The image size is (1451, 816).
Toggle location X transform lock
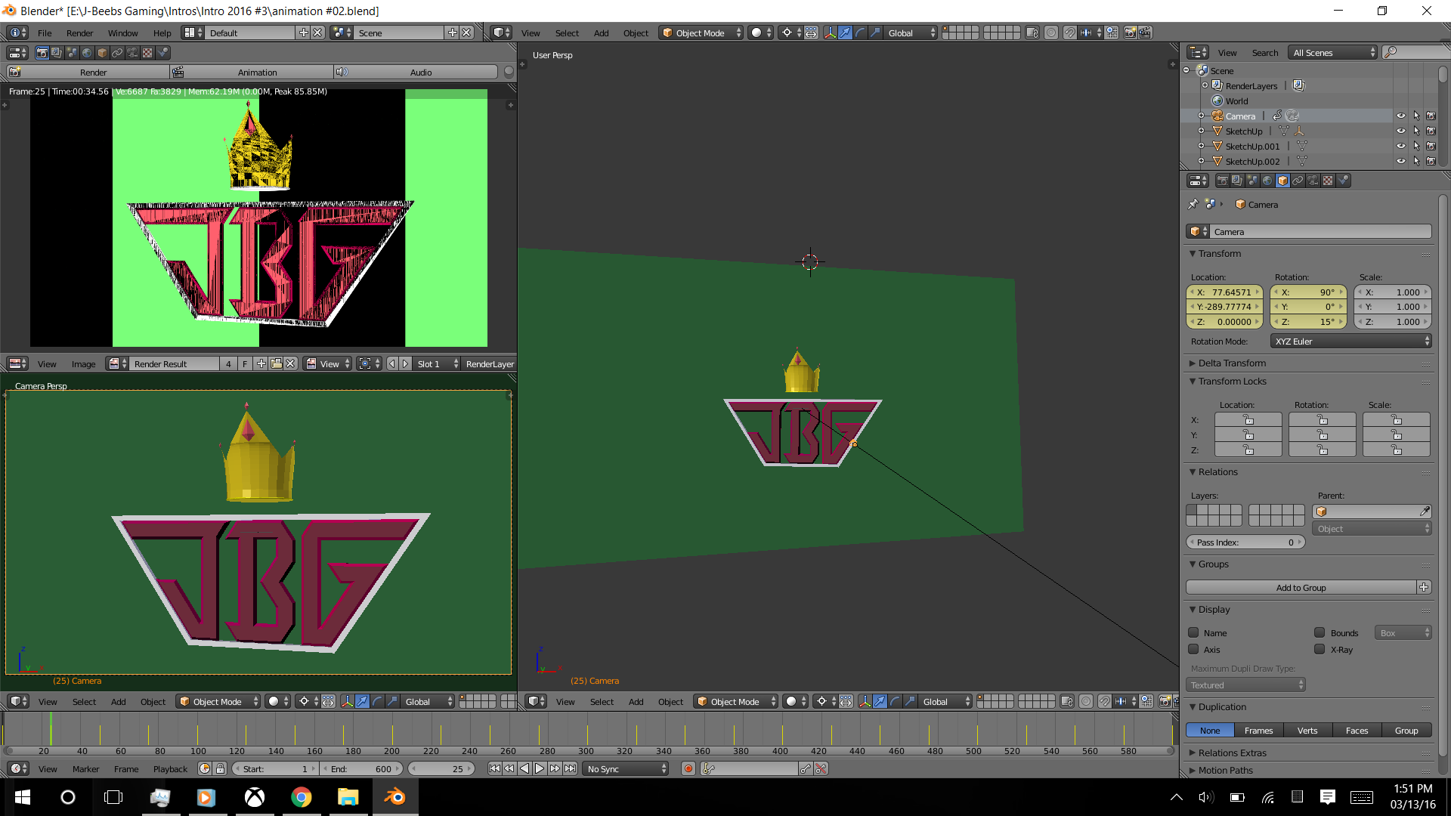[x=1248, y=419]
